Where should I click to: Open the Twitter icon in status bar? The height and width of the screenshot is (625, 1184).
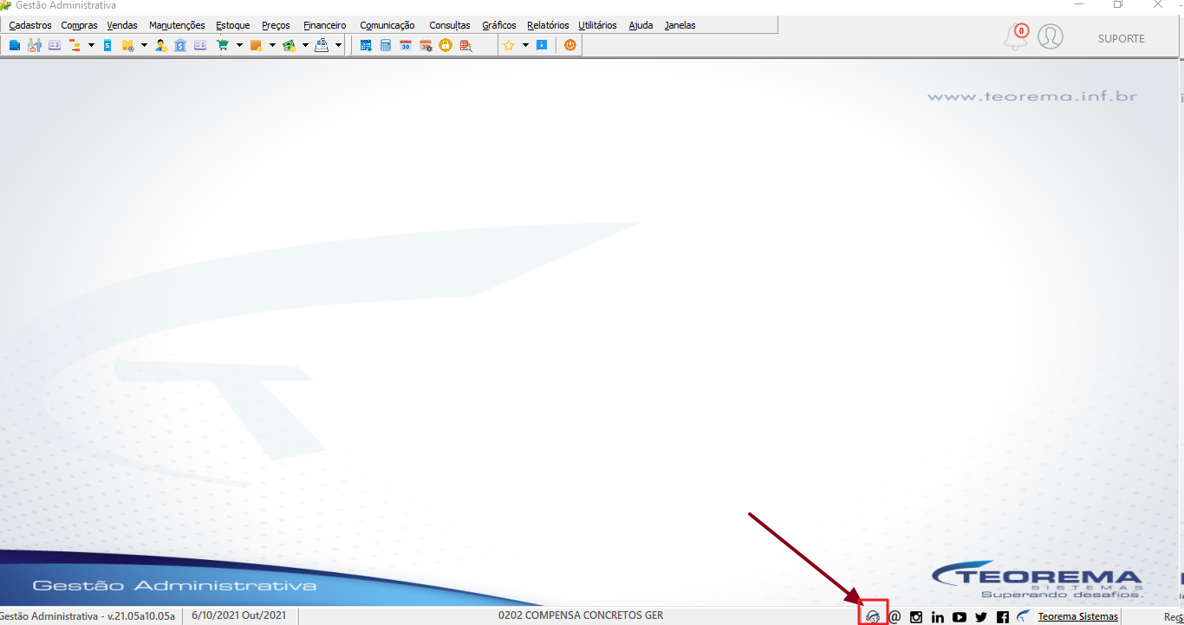coord(981,617)
